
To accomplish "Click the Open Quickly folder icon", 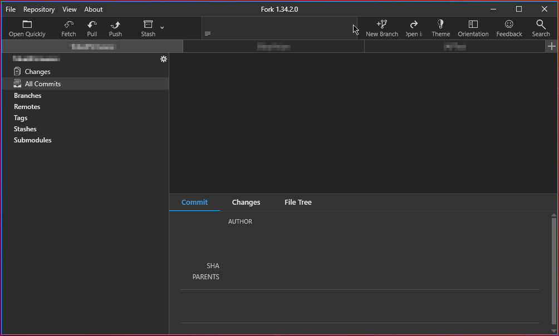I will 27,24.
